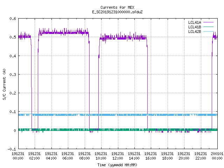Click the 'Currents for MEX' chart title
Viewport: 224px width, 168px height.
[117, 7]
